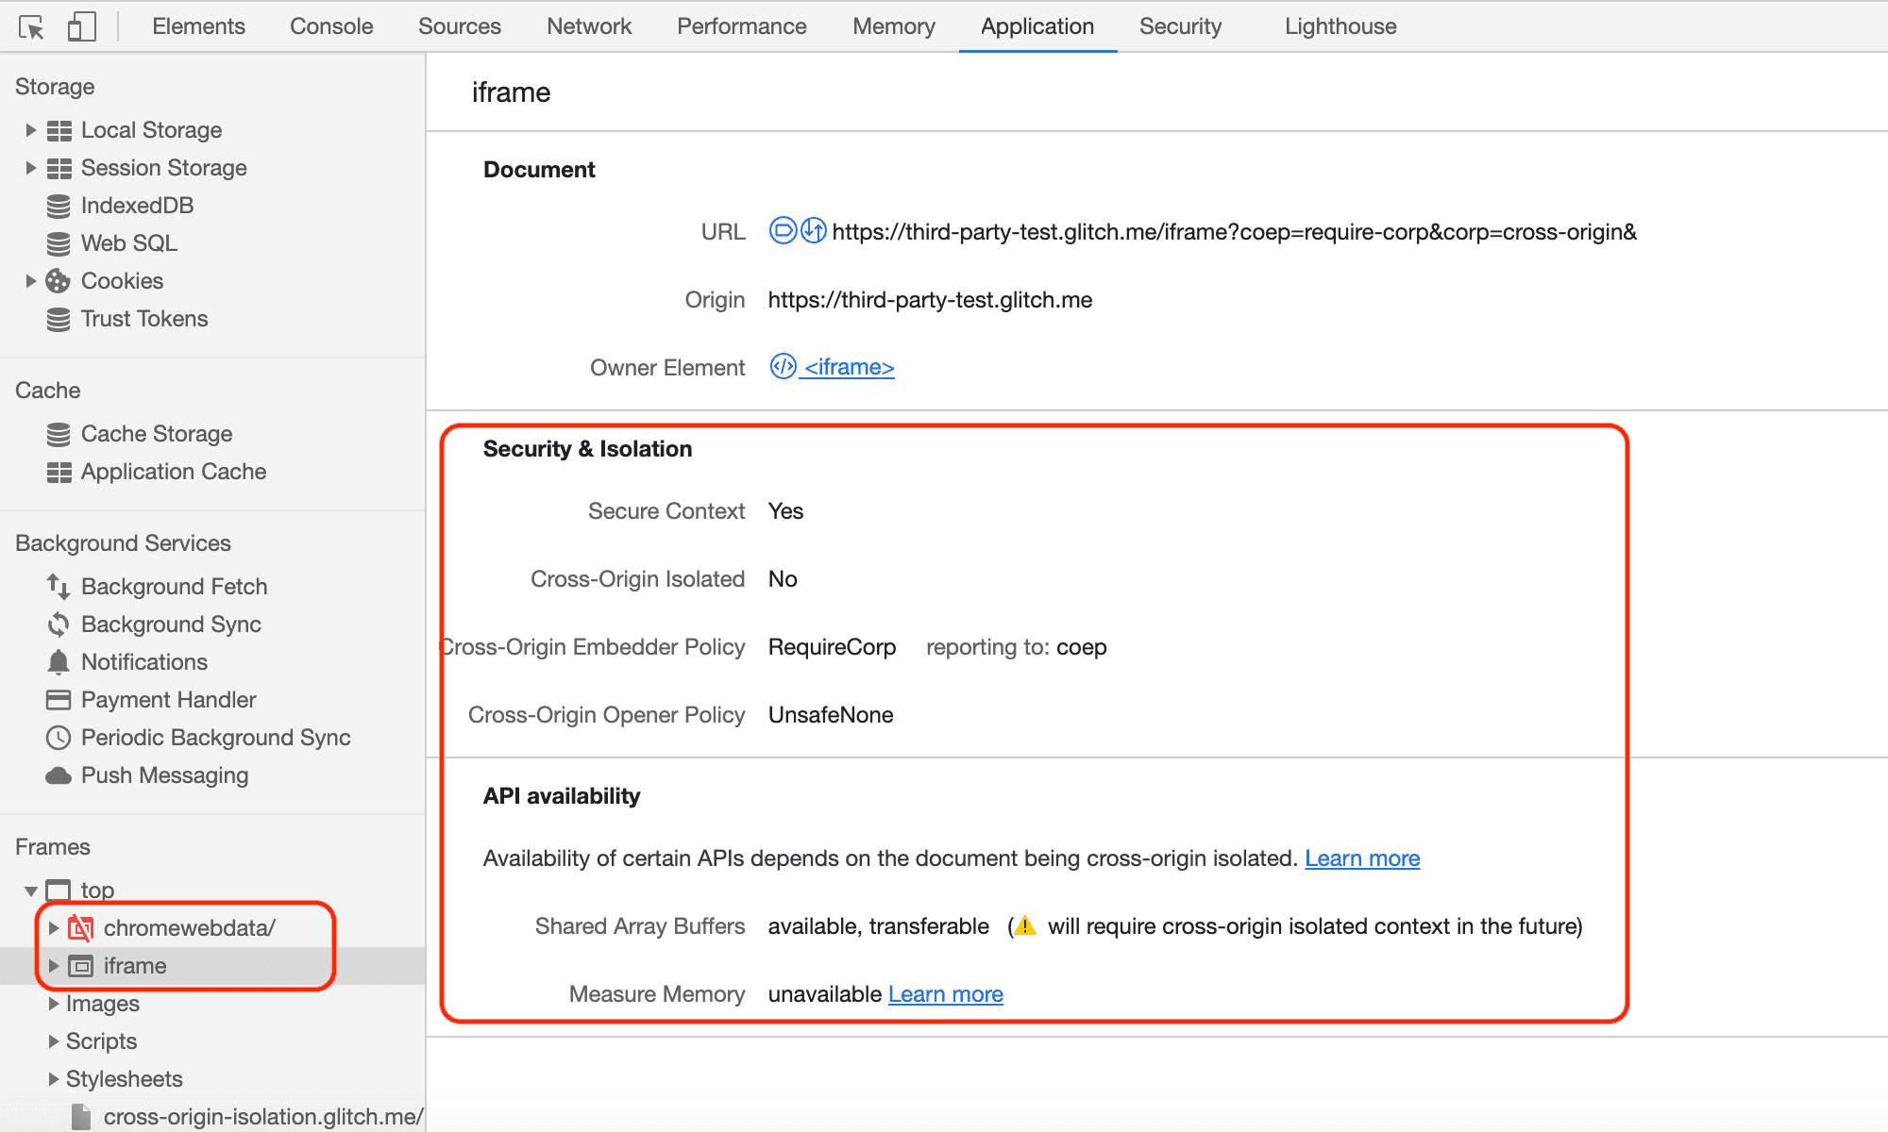
Task: Expand the Session Storage tree item
Action: point(29,167)
